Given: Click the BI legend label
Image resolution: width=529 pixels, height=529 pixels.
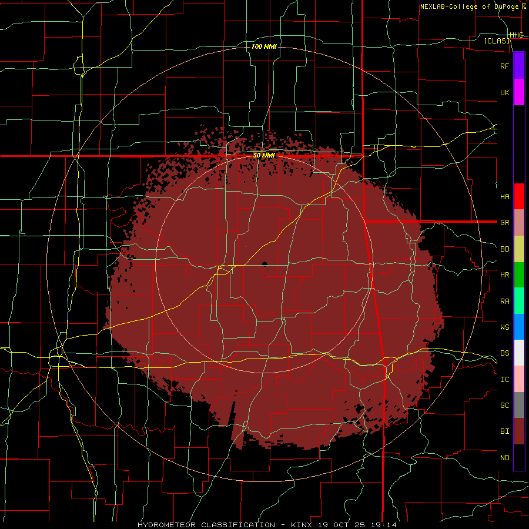Looking at the screenshot, I should [504, 431].
